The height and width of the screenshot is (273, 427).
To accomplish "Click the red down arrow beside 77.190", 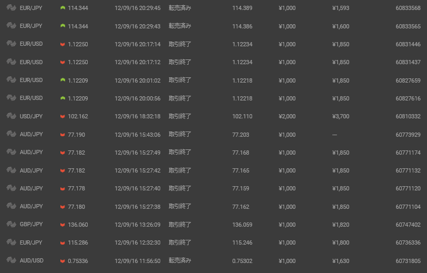I will point(63,135).
